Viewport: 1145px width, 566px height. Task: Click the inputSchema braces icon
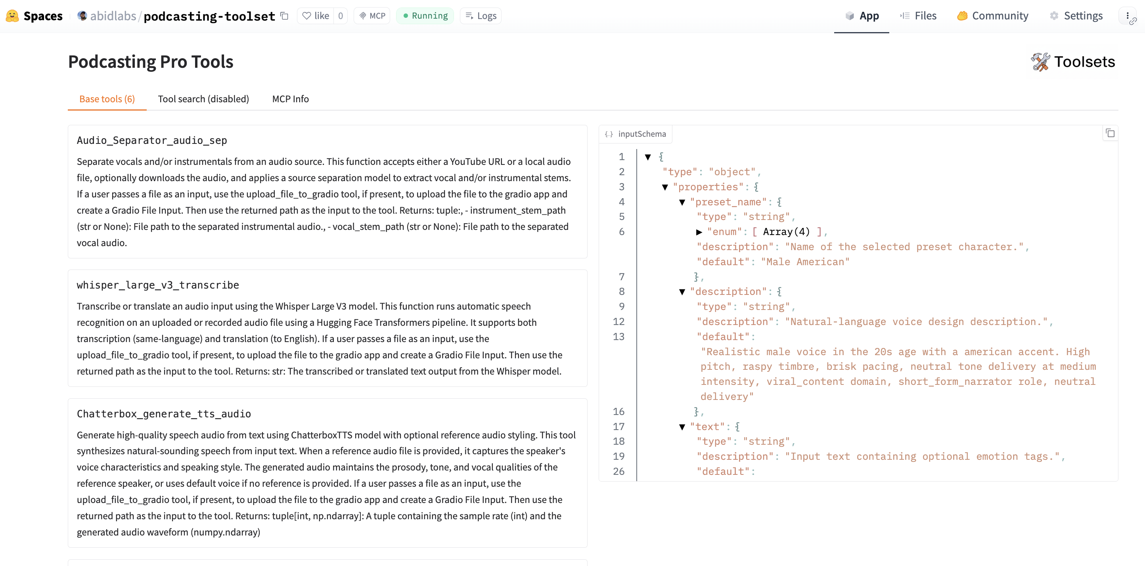coord(609,134)
